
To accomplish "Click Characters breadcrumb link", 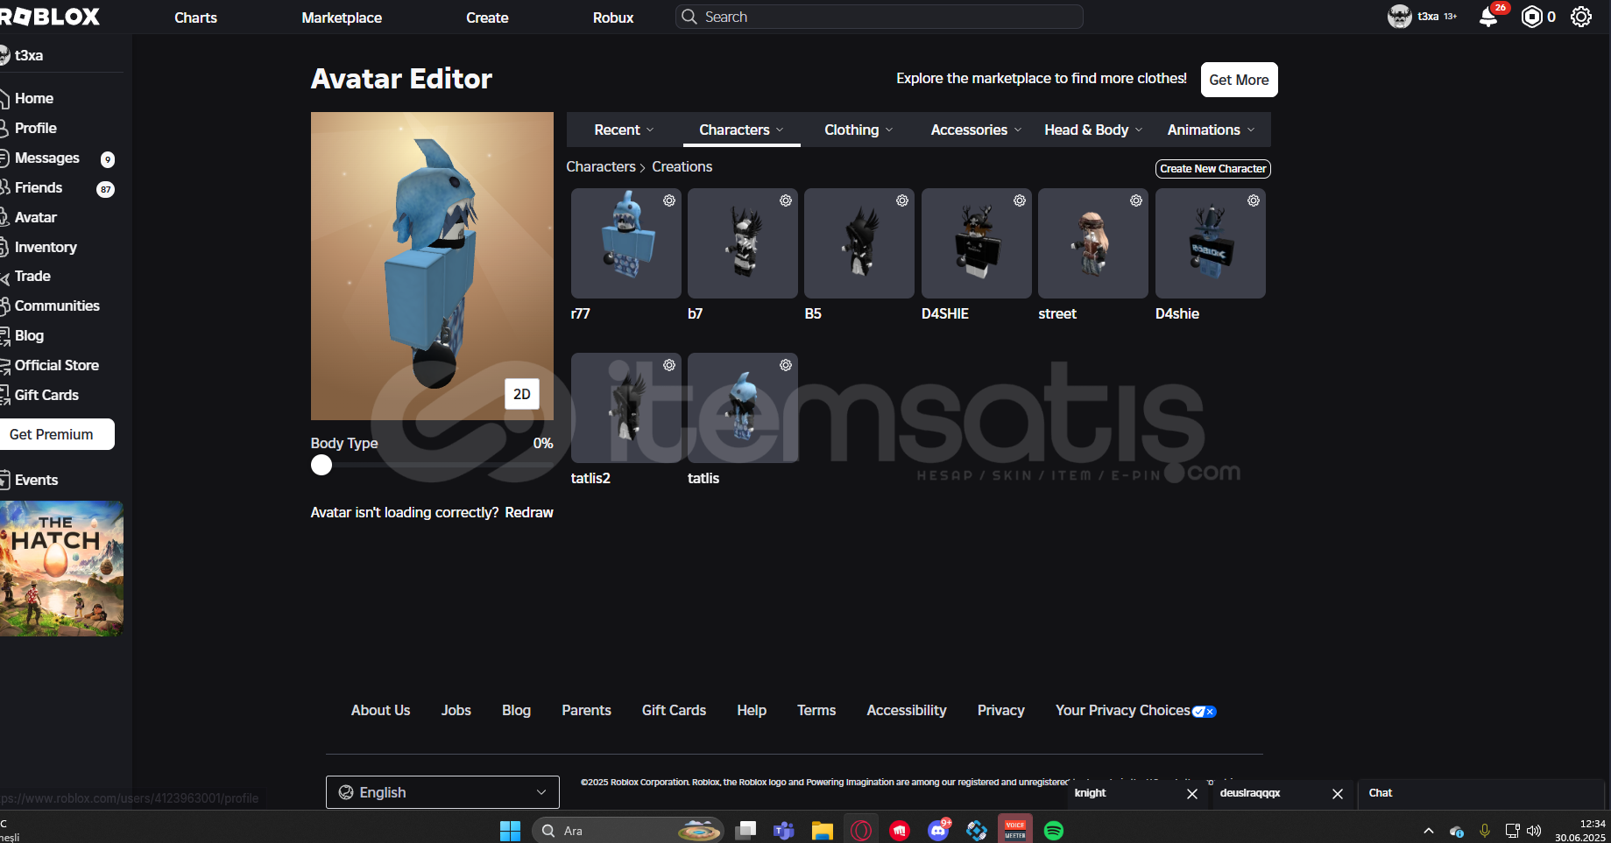I will tap(601, 166).
